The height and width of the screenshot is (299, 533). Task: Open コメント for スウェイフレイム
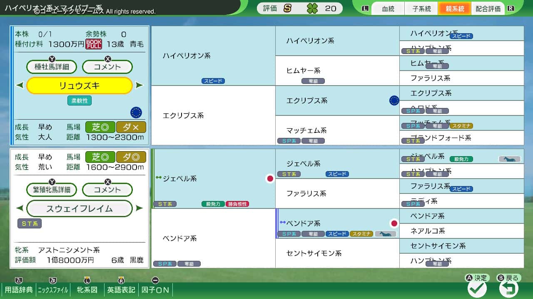107,190
